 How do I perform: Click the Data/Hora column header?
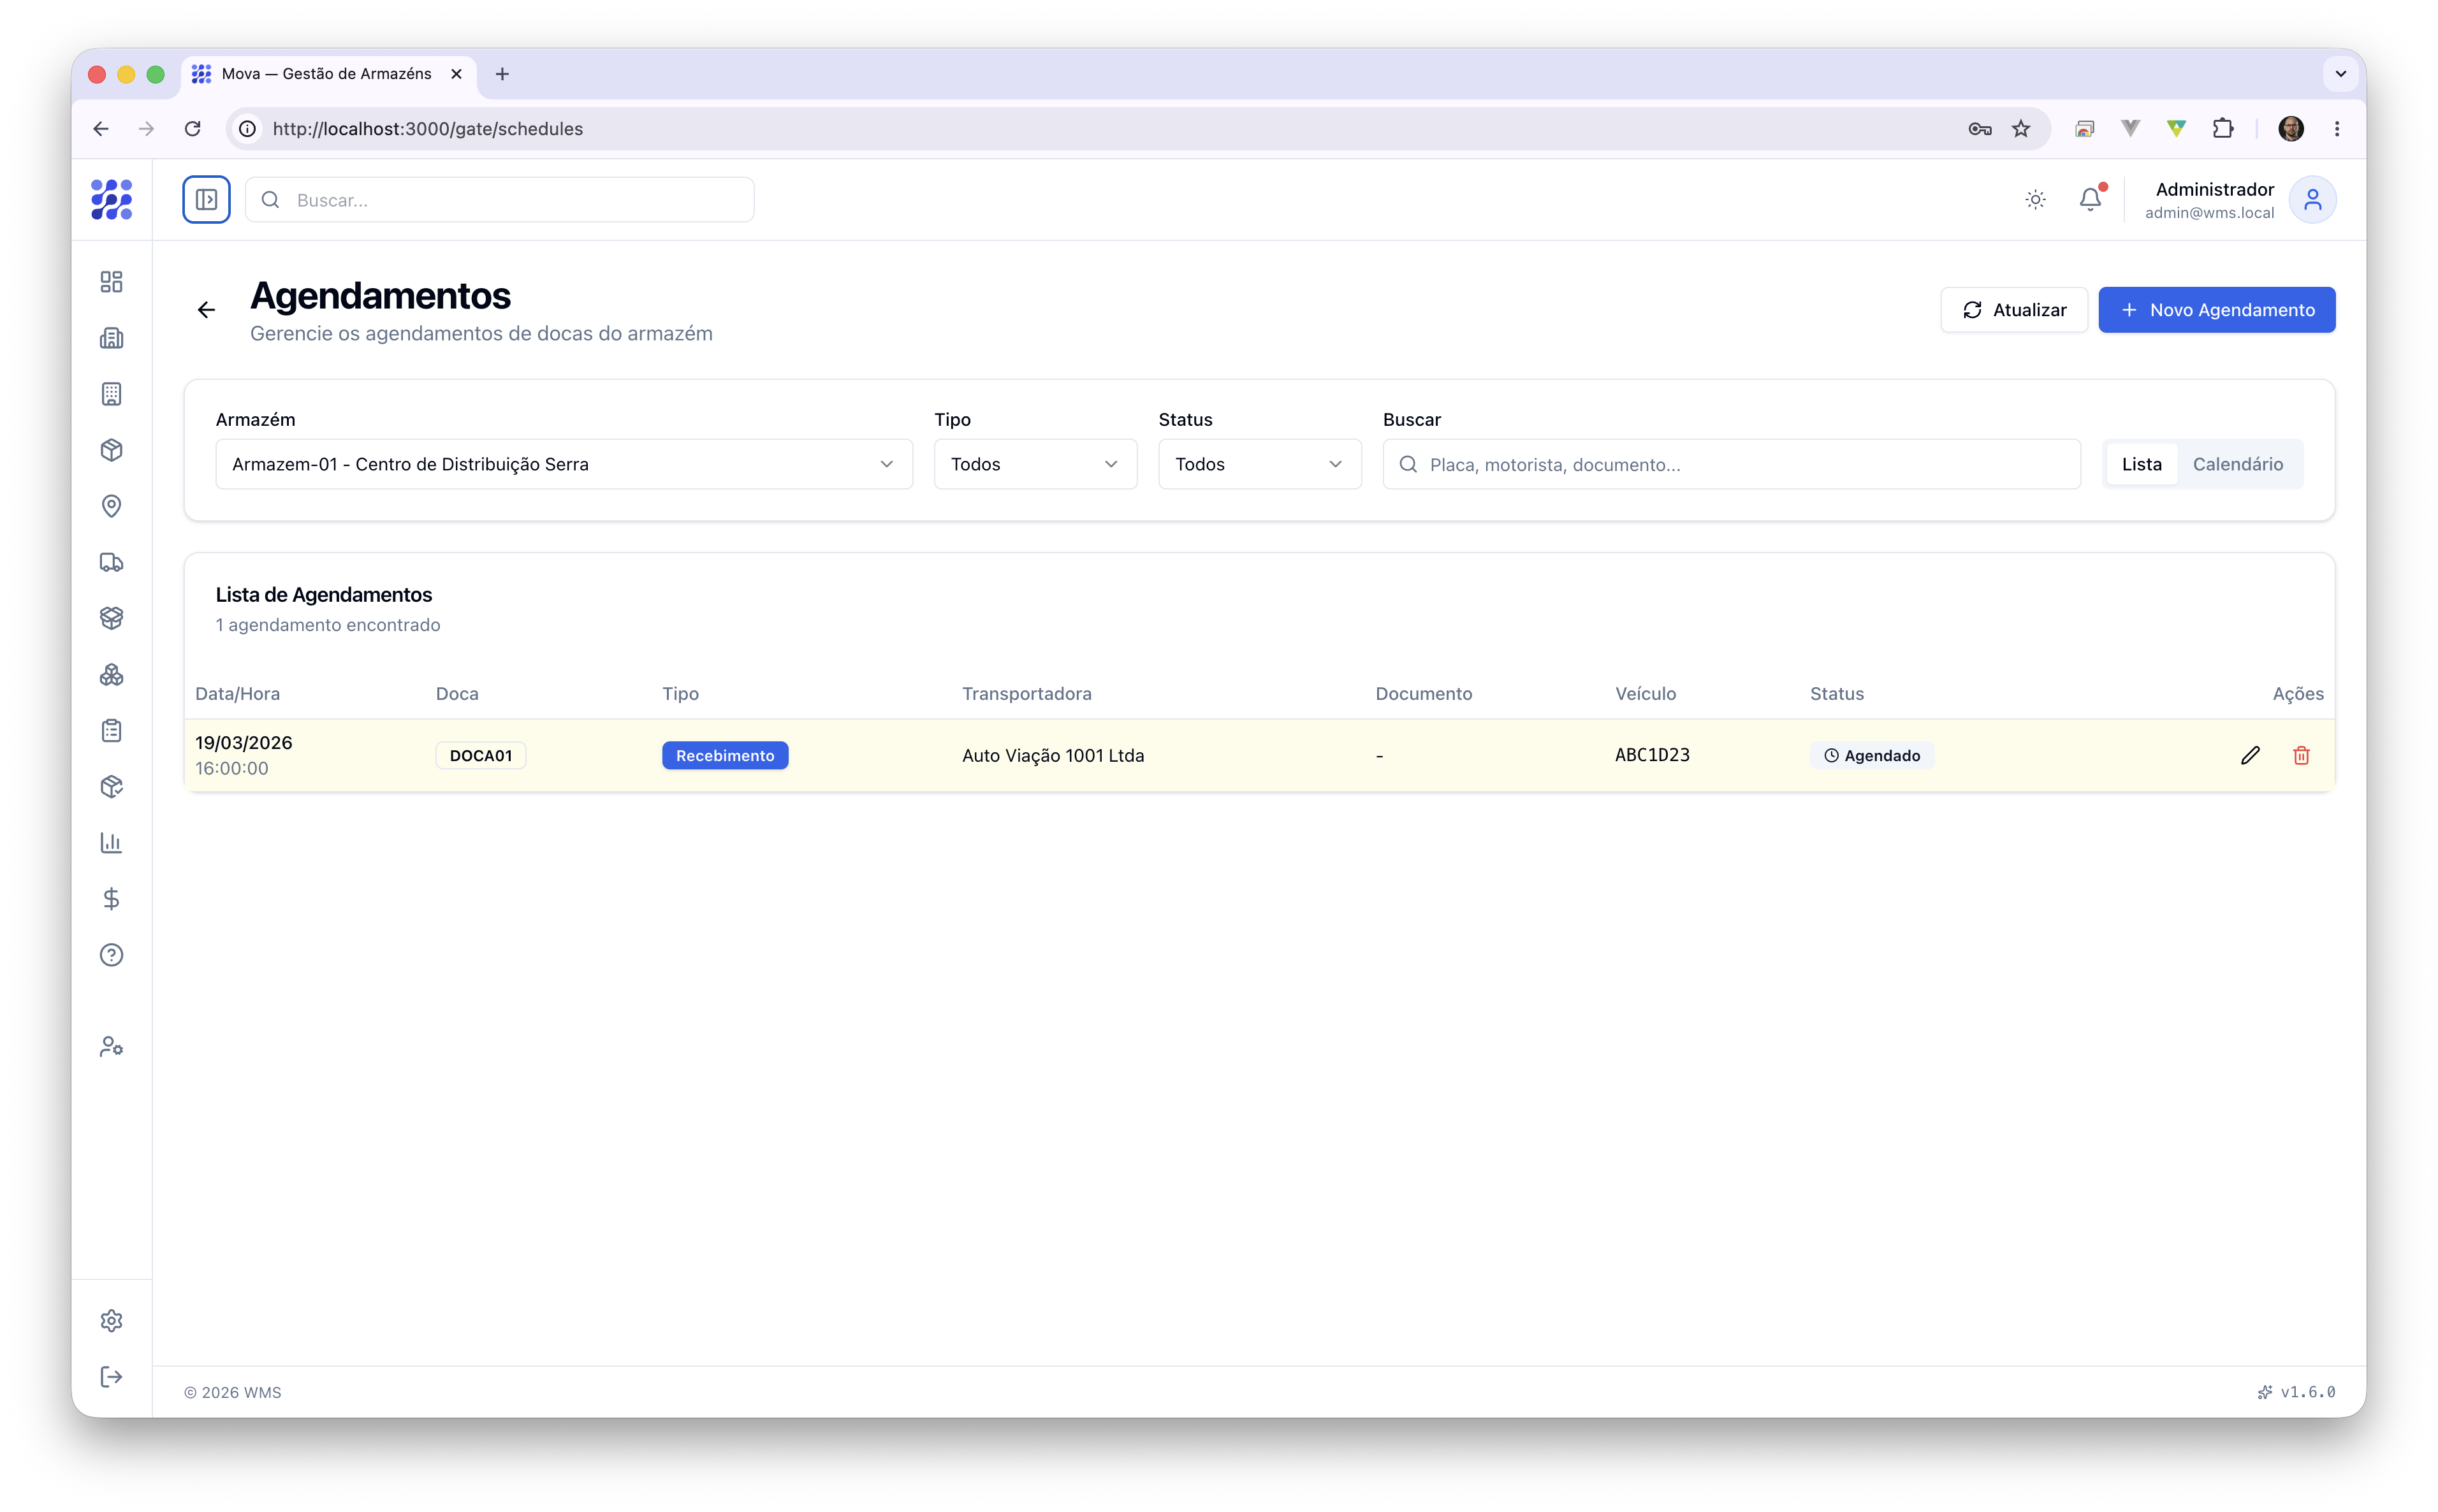click(237, 693)
